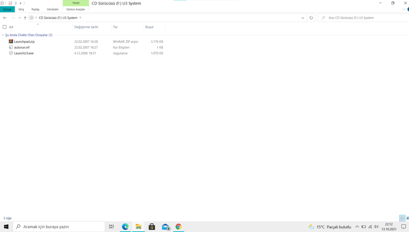Switch to details view layout icon
Screen dimensions: 409x232
click(402, 218)
